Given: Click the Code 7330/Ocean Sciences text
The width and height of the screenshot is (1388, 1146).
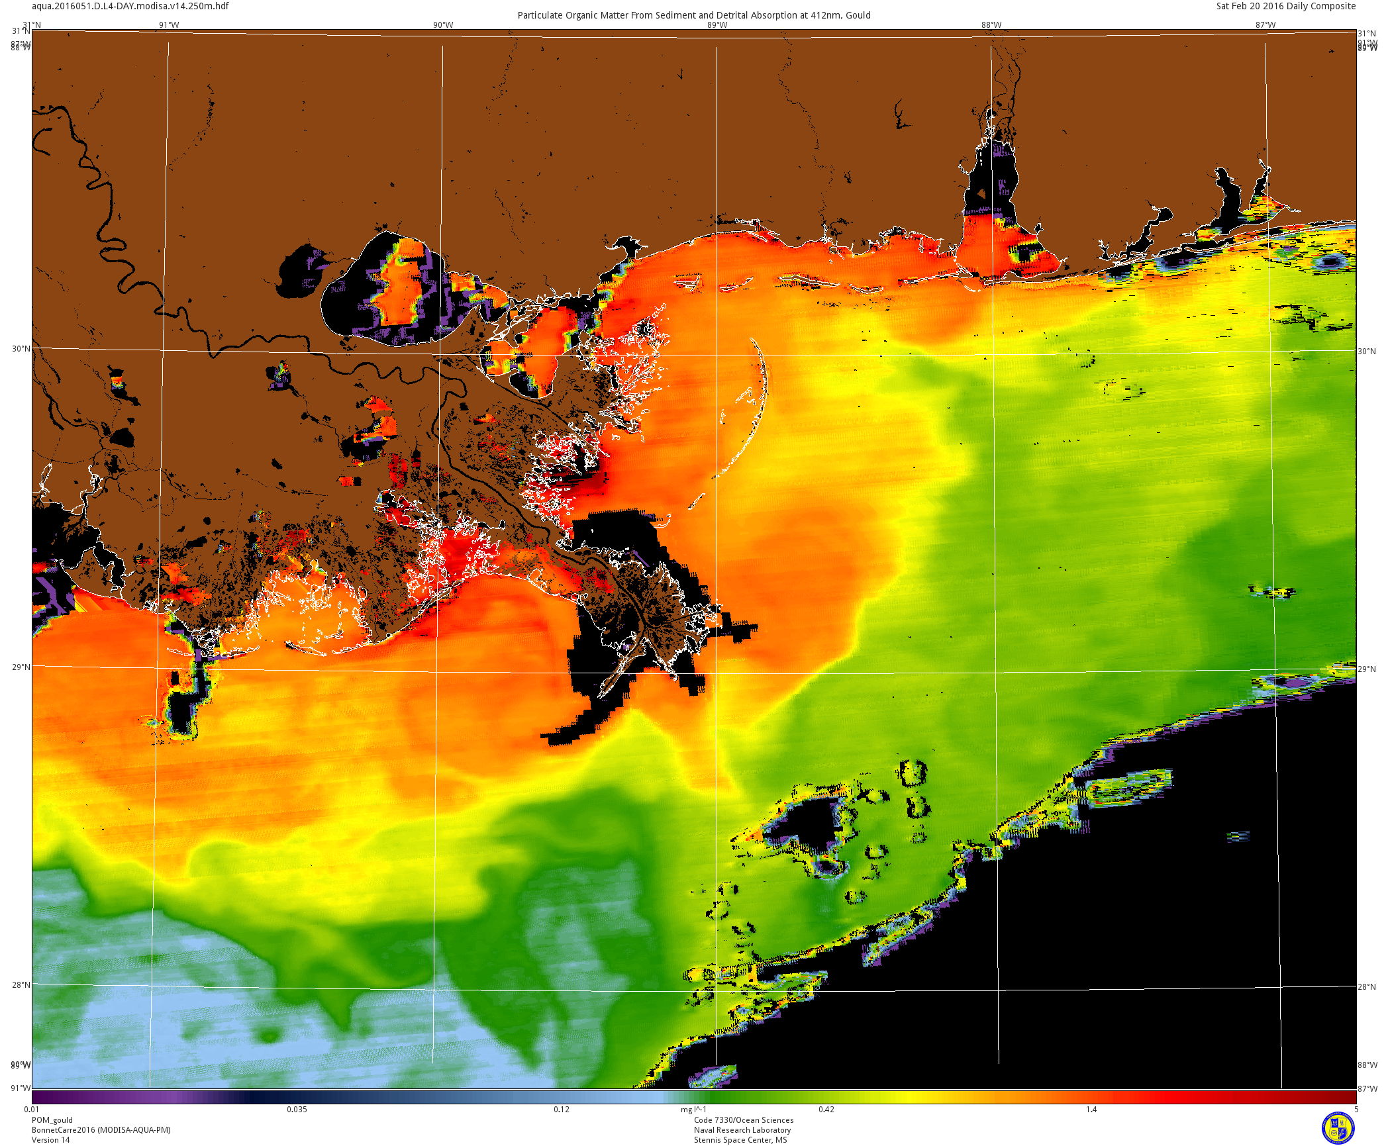Looking at the screenshot, I should pos(743,1120).
